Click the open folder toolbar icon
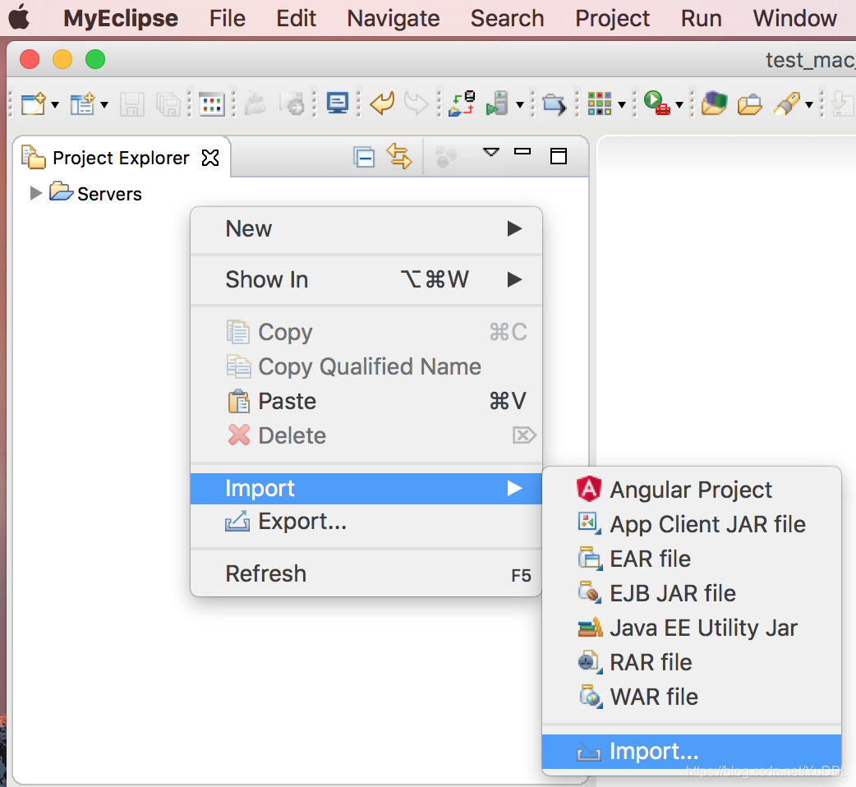Viewport: 856px width, 787px height. pos(750,104)
